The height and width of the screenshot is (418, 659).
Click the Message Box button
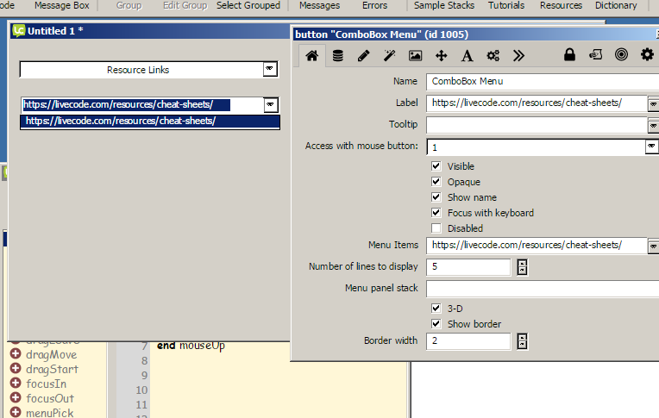(x=63, y=5)
